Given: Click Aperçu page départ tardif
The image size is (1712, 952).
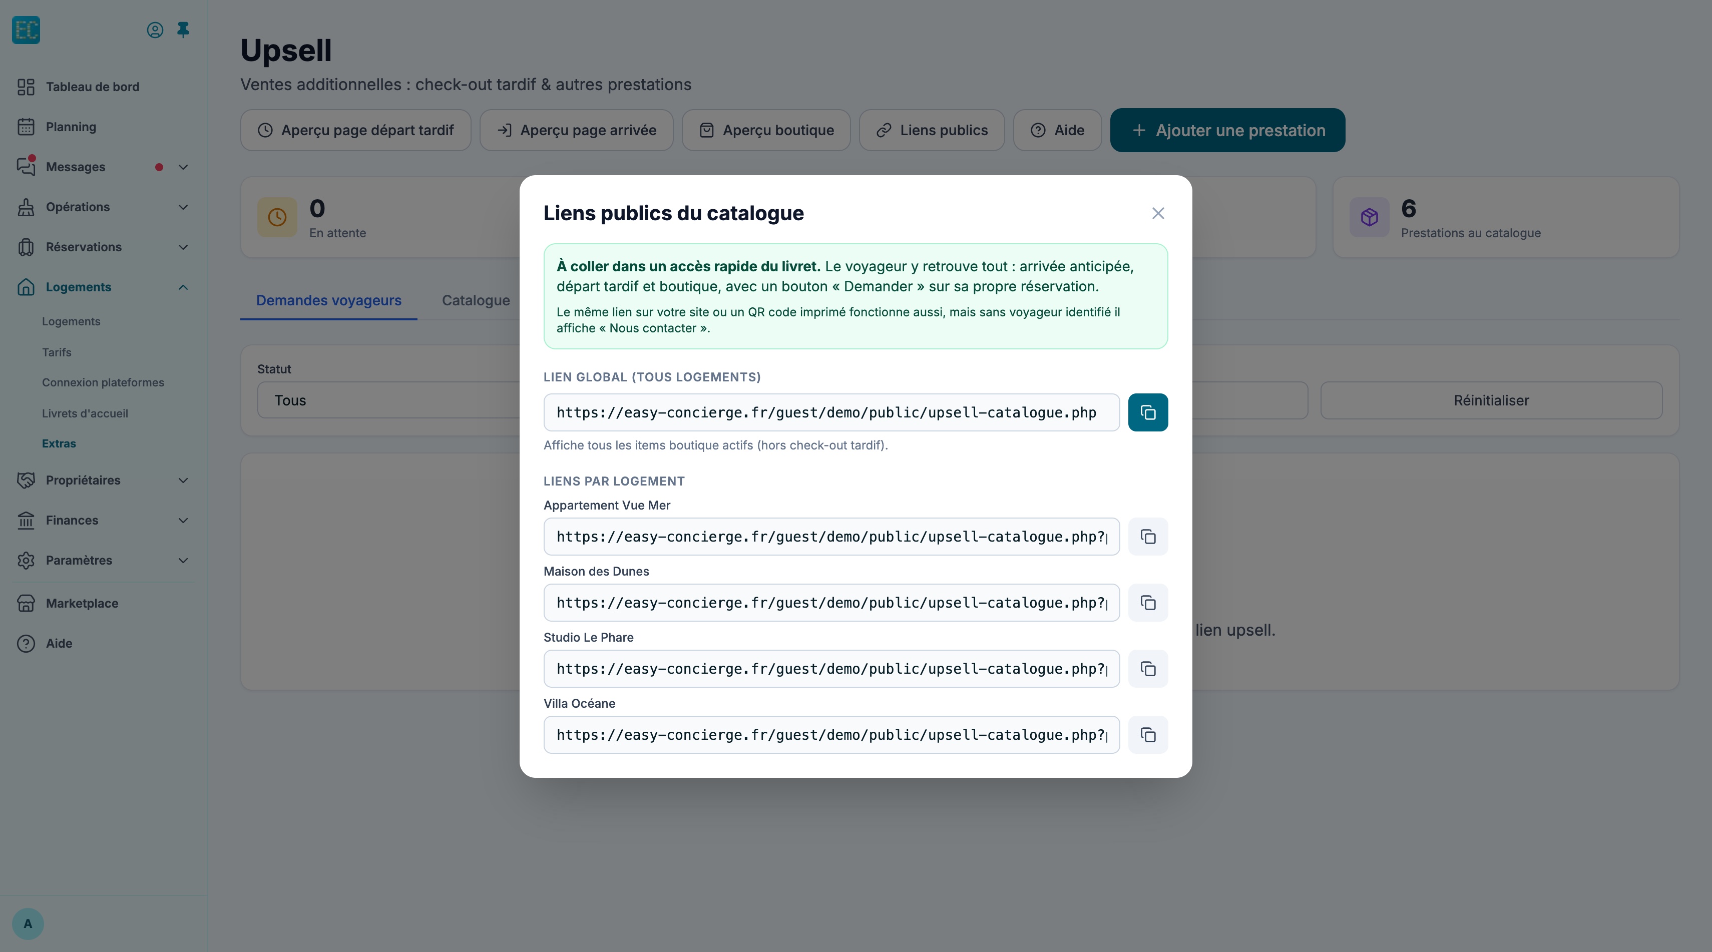Looking at the screenshot, I should [x=355, y=130].
